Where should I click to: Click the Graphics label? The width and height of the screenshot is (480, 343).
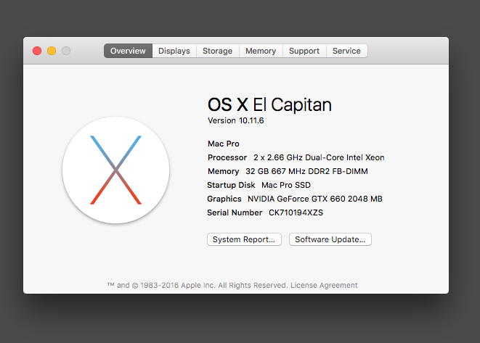pyautogui.click(x=224, y=199)
